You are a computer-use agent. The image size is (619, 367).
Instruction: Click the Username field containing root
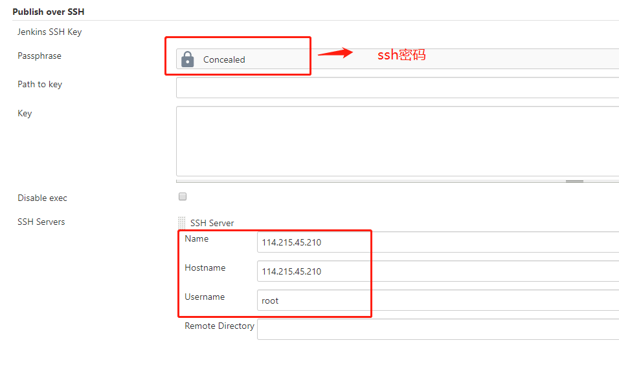(x=438, y=300)
